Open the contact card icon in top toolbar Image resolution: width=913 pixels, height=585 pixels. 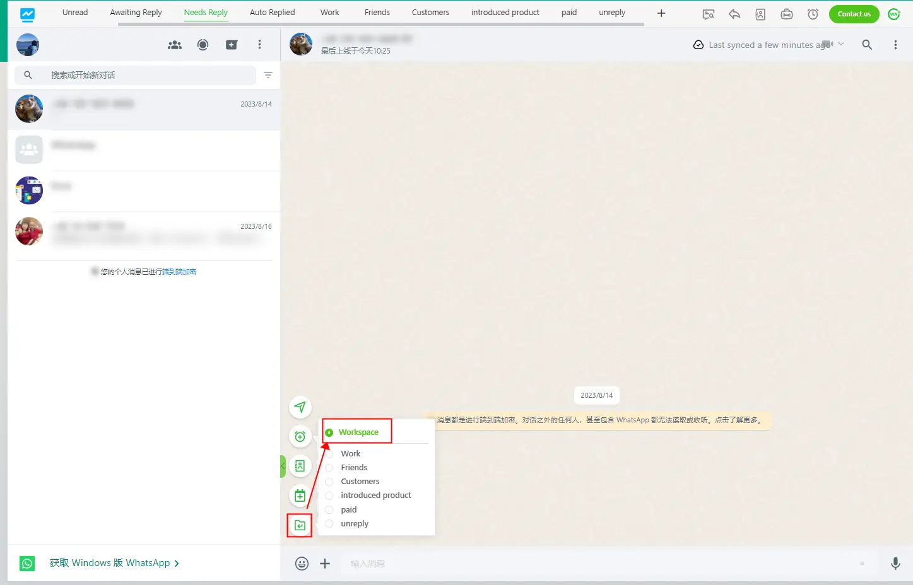coord(760,14)
